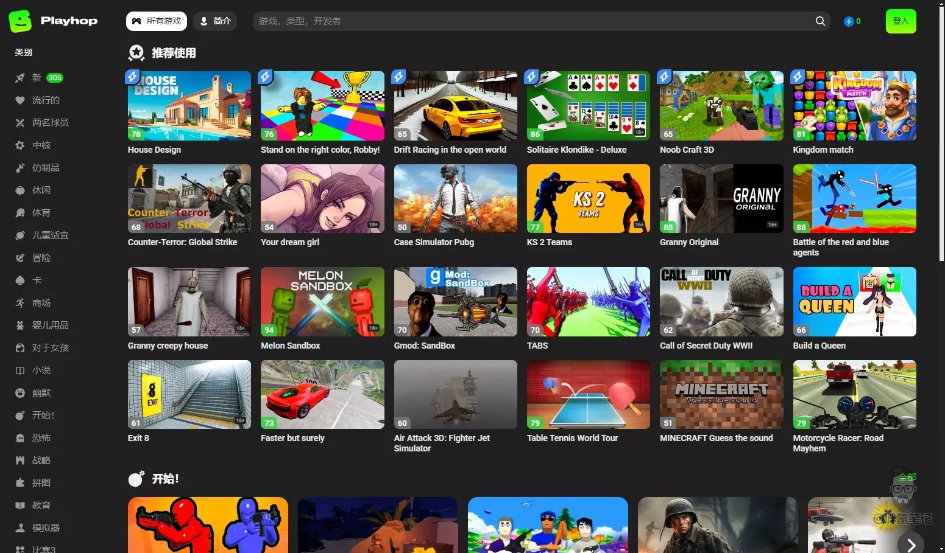Open the Melon Sandbox title link
The image size is (945, 553).
[291, 346]
